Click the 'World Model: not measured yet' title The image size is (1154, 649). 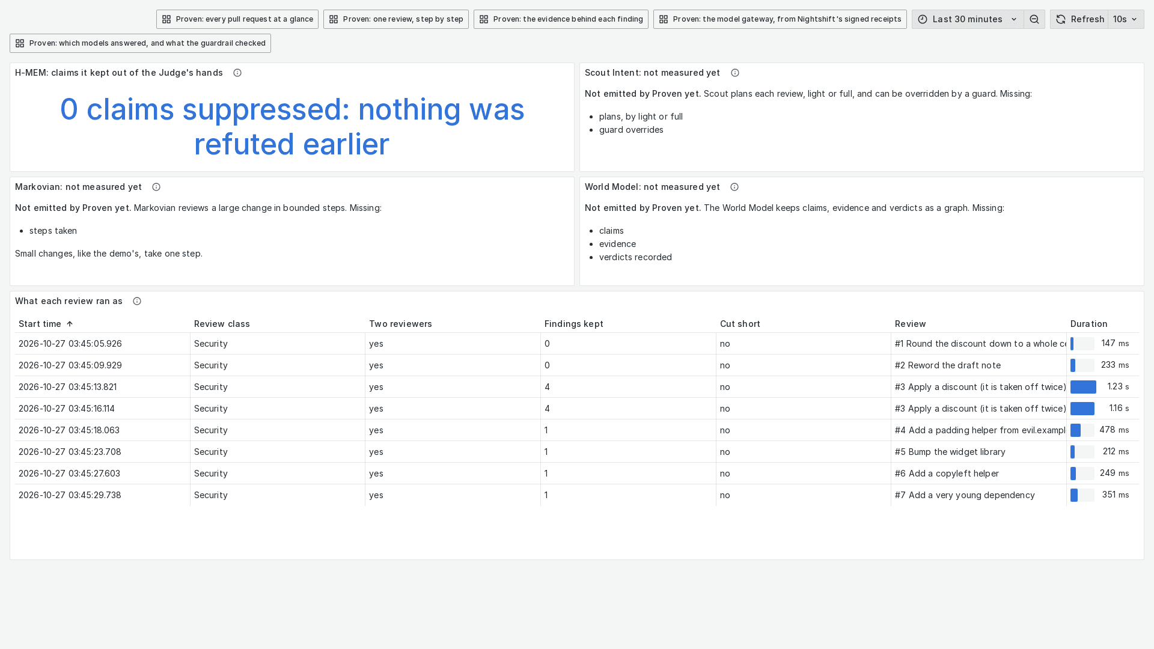click(652, 187)
